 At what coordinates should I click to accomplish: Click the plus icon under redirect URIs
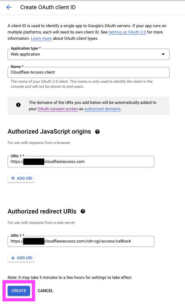[13, 258]
